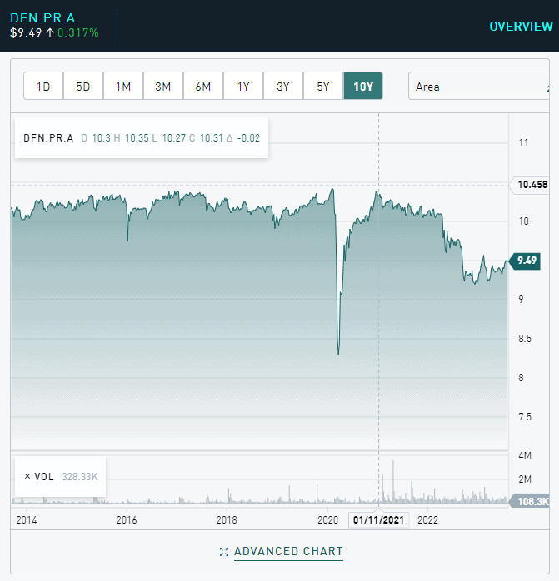Open the ADVANCED CHART link
Screen dimensions: 559x581
click(288, 551)
